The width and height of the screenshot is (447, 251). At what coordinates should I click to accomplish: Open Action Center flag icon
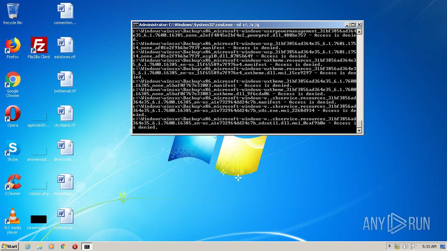tap(414, 246)
